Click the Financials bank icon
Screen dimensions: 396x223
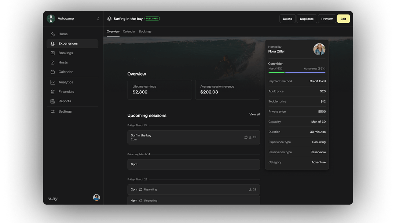click(53, 92)
